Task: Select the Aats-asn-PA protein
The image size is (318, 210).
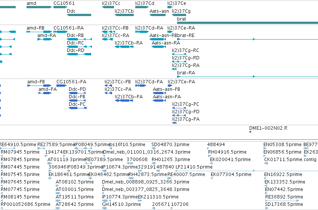Action: click(x=159, y=101)
